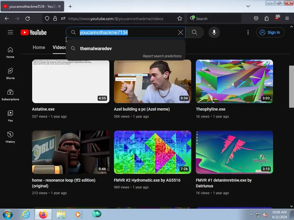Click the muted volume tray icon
The width and height of the screenshot is (294, 220).
(265, 215)
